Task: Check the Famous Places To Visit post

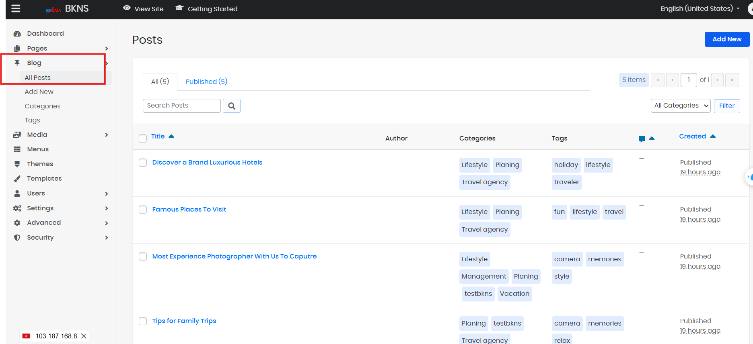Action: [143, 210]
